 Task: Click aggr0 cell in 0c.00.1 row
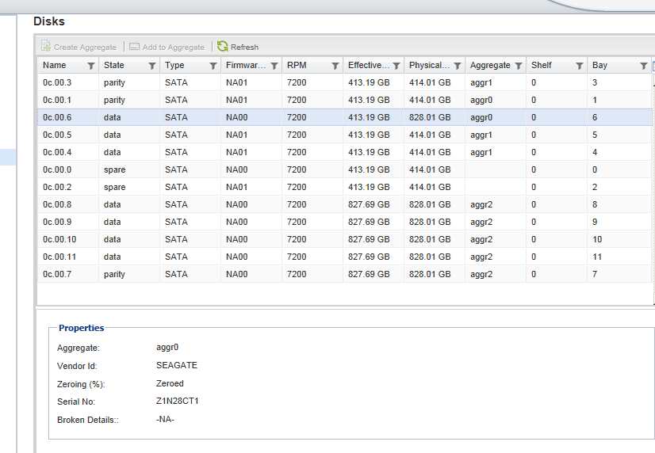tap(481, 101)
